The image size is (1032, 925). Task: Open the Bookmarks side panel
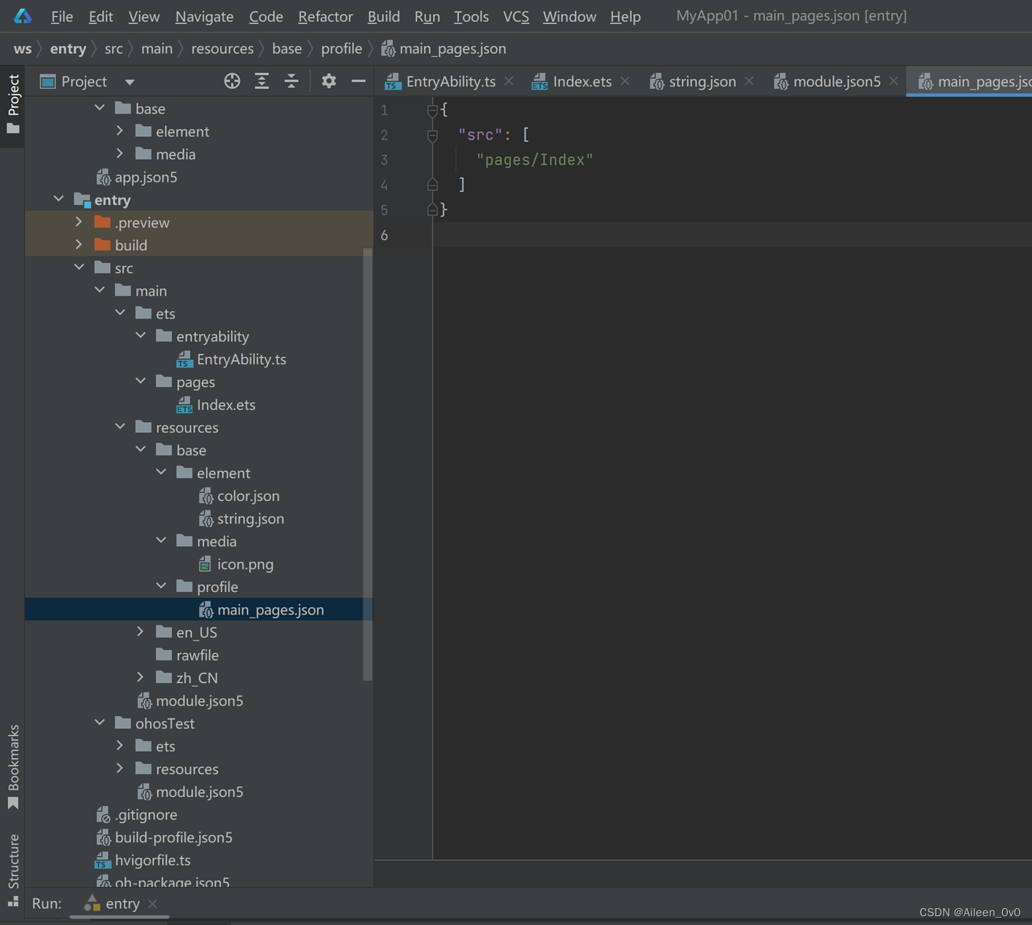tap(13, 765)
